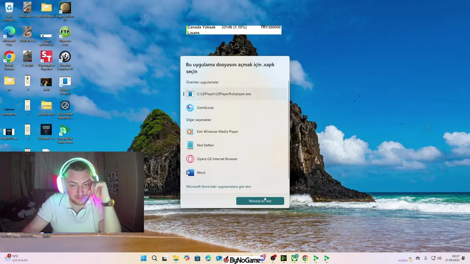Screen dimensions: 470x264
Task: Select the Bu fotoğraf hakkında desktop icon
Action: click(x=65, y=110)
